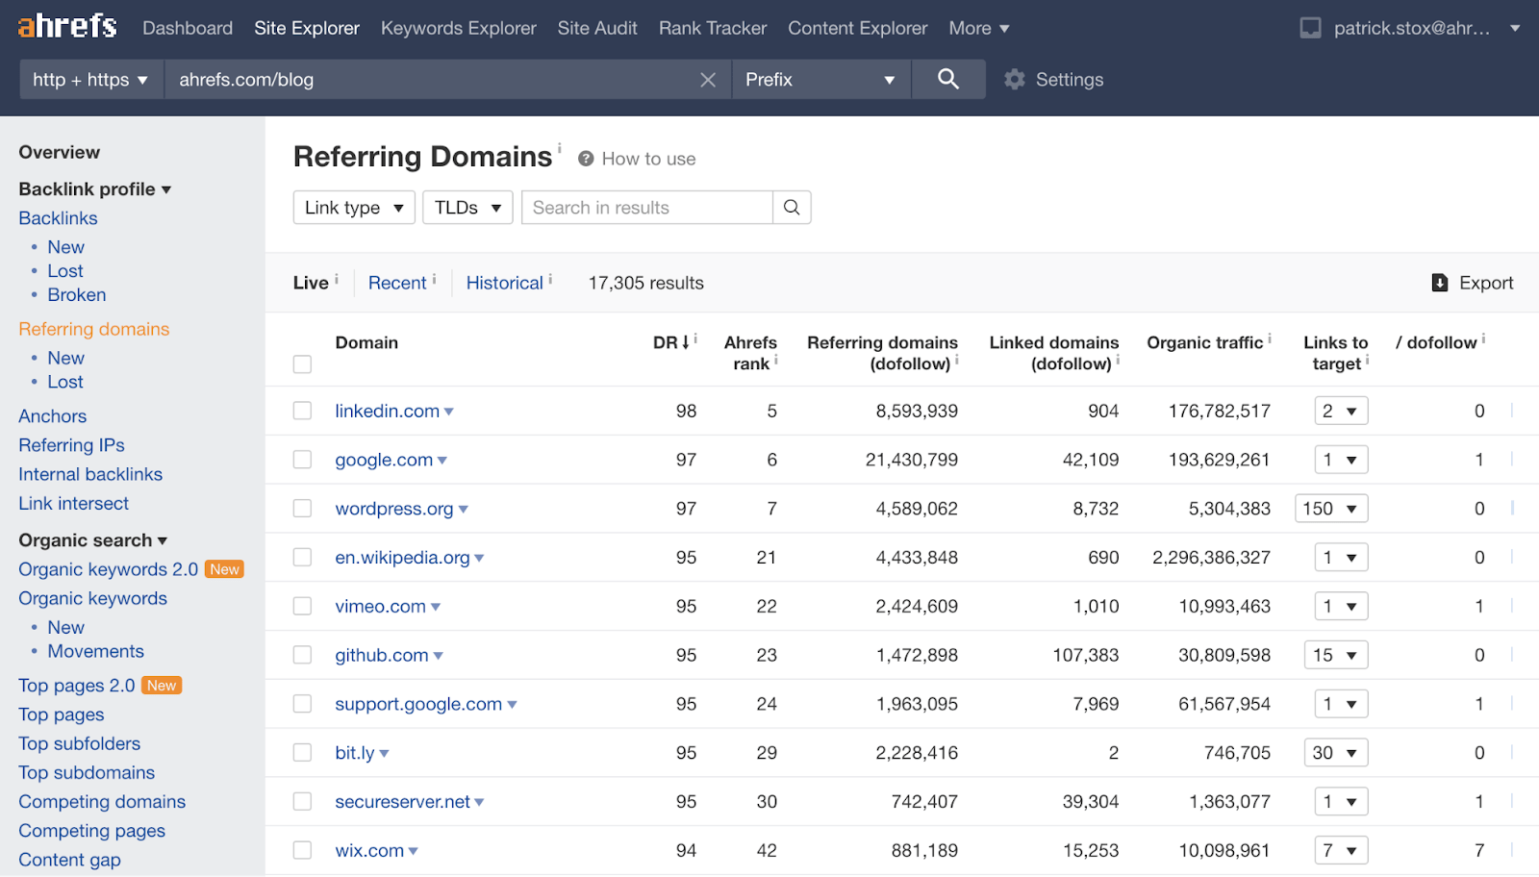Check the checkbox for github.com row
This screenshot has width=1539, height=877.
302,655
